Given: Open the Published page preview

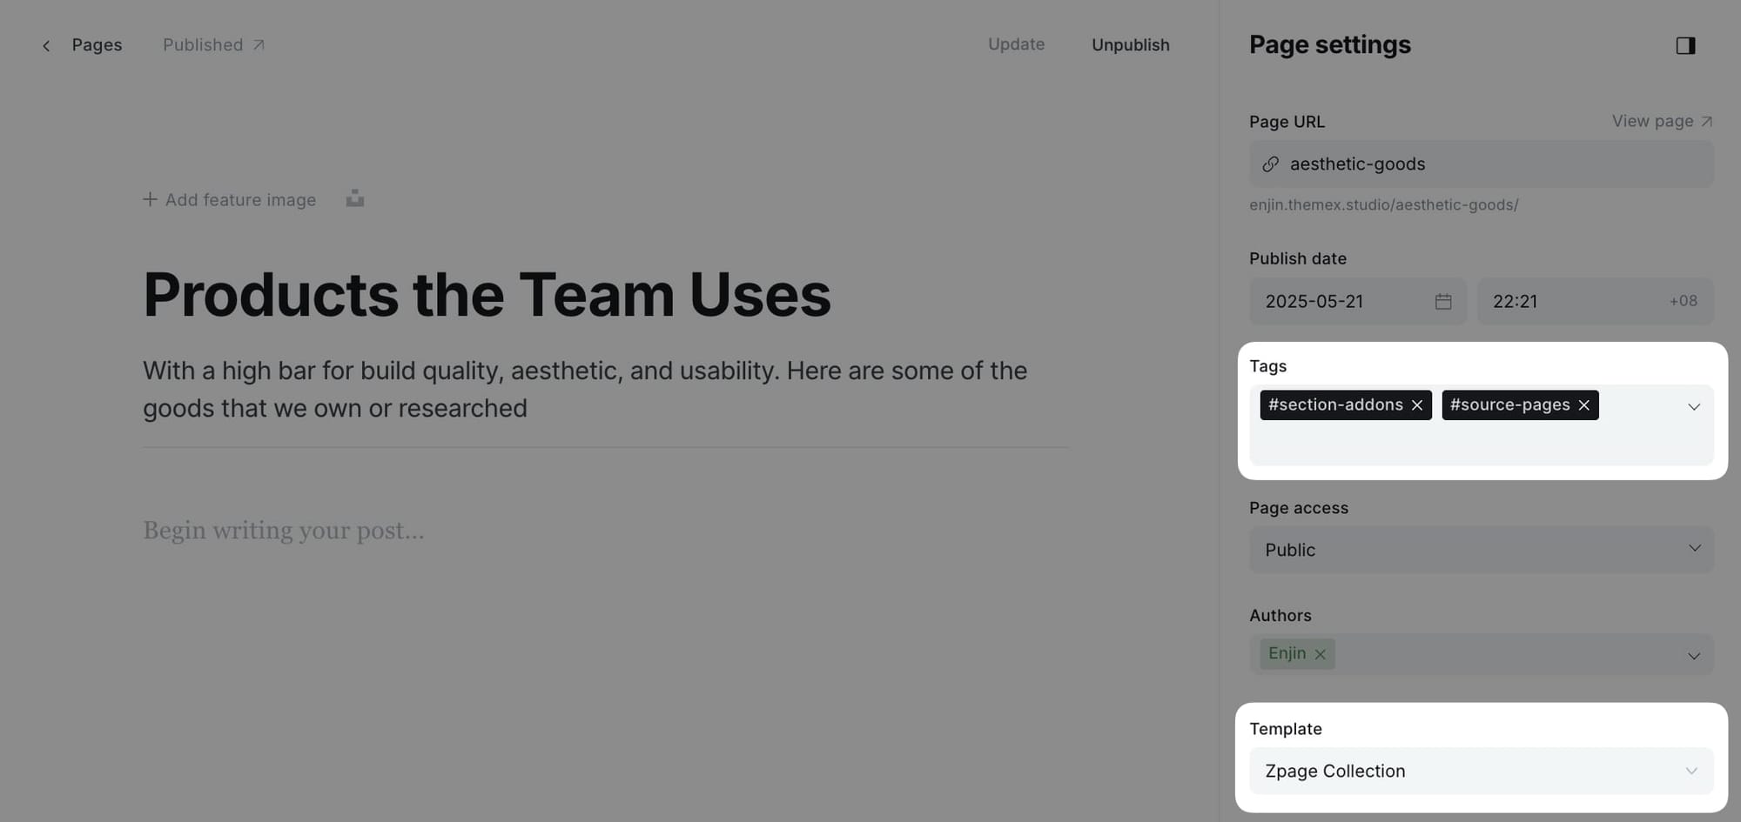Looking at the screenshot, I should [203, 44].
